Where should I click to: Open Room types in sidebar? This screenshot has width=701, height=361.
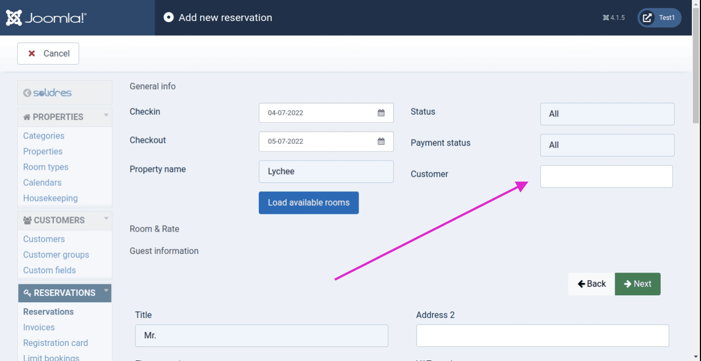pos(46,167)
